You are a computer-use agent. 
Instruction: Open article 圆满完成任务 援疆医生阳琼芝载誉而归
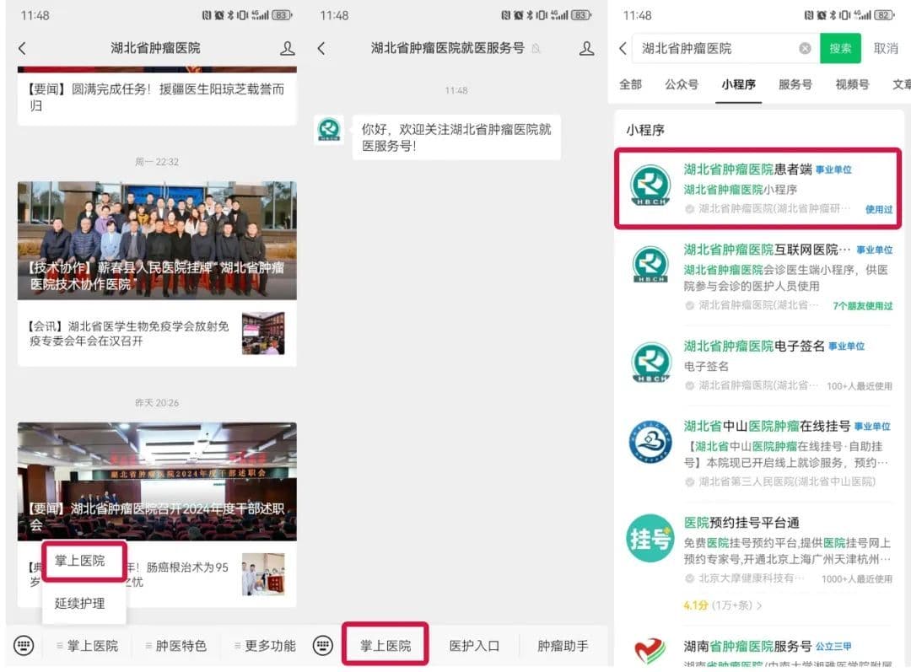coord(157,97)
